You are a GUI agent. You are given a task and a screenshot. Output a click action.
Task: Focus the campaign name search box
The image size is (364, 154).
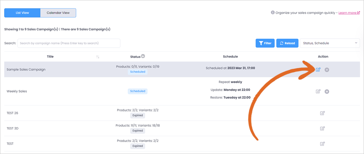69,43
